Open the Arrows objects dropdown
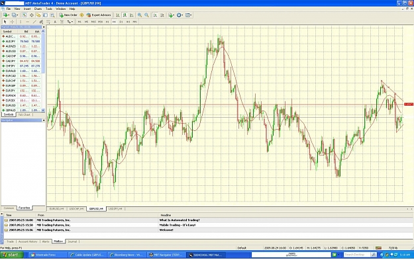The width and height of the screenshot is (414, 260). tap(70, 22)
